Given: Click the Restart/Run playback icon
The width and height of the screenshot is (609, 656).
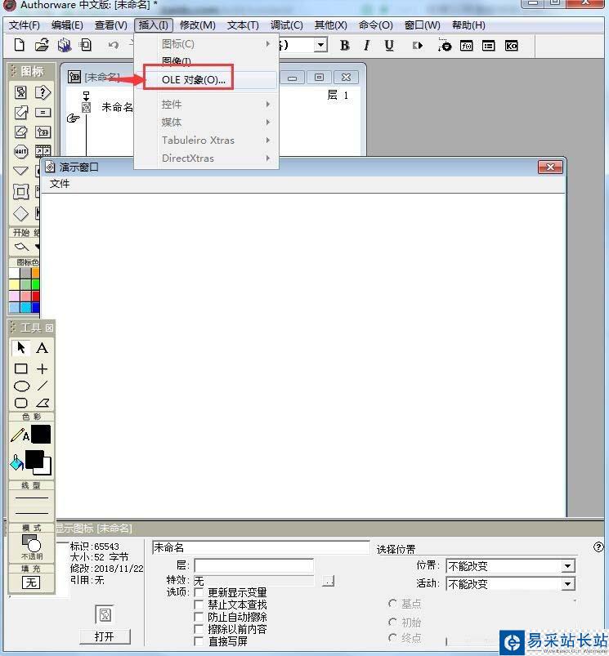Looking at the screenshot, I should (417, 46).
